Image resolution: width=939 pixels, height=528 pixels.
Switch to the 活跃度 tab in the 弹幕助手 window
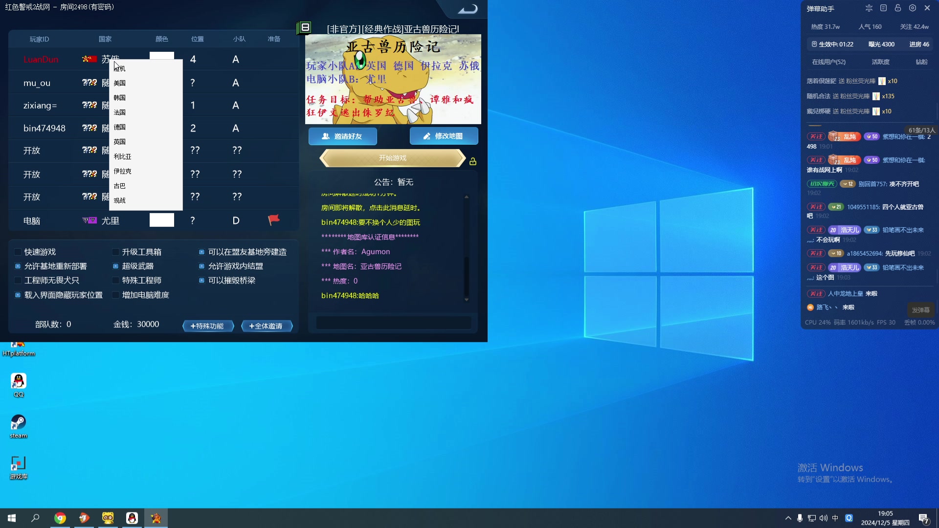pos(880,62)
